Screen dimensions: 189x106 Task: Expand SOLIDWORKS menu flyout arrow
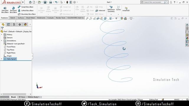[x=23, y=2]
